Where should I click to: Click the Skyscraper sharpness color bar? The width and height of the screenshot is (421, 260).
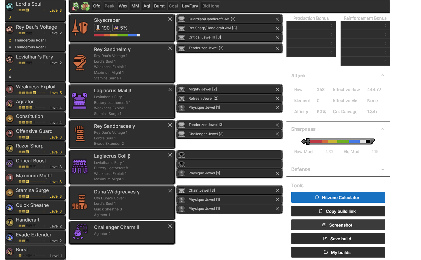(x=117, y=35)
